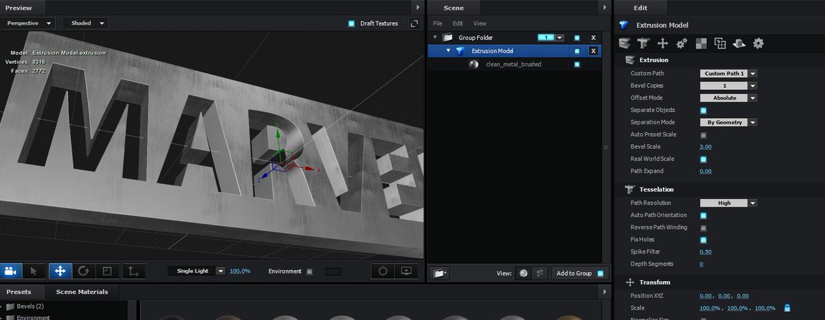
Task: Click the new folder icon in Scene panel
Action: [440, 273]
